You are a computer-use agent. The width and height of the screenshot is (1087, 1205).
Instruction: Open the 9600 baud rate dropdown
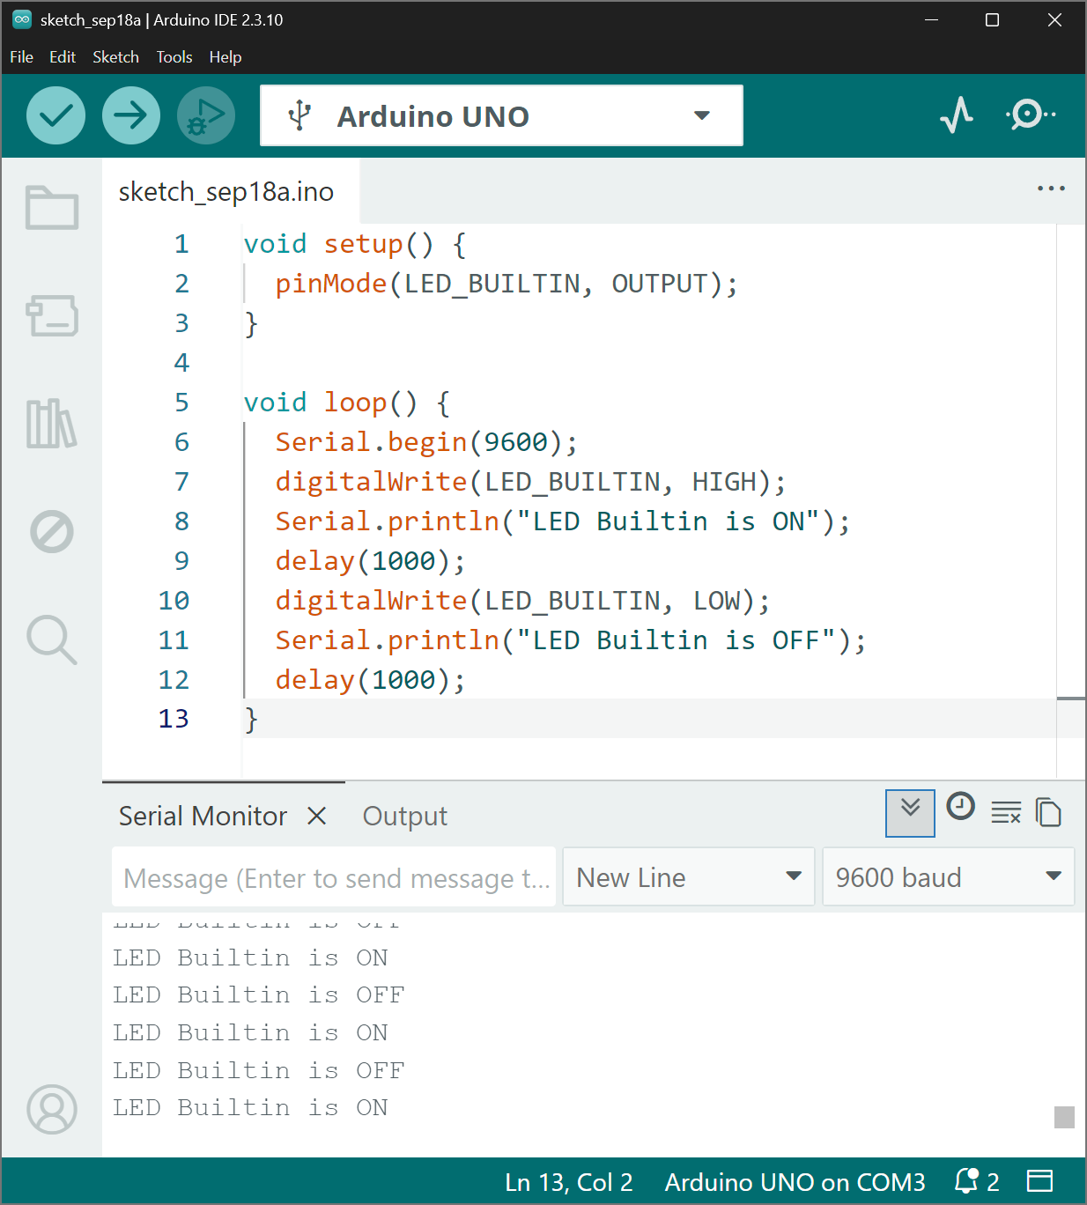pyautogui.click(x=948, y=876)
